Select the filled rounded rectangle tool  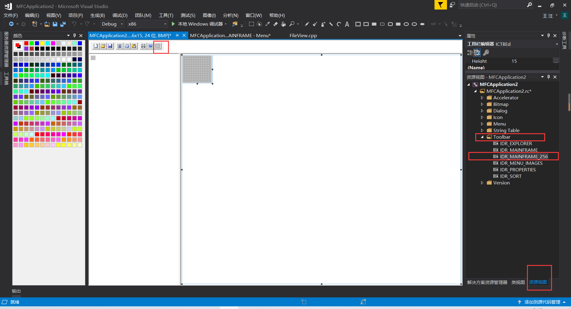pyautogui.click(x=398, y=24)
